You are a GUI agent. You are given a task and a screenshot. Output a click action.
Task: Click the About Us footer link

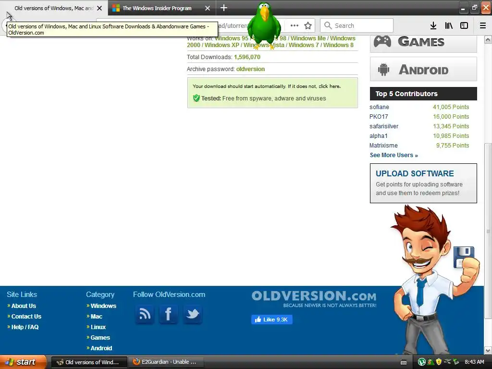[24, 306]
